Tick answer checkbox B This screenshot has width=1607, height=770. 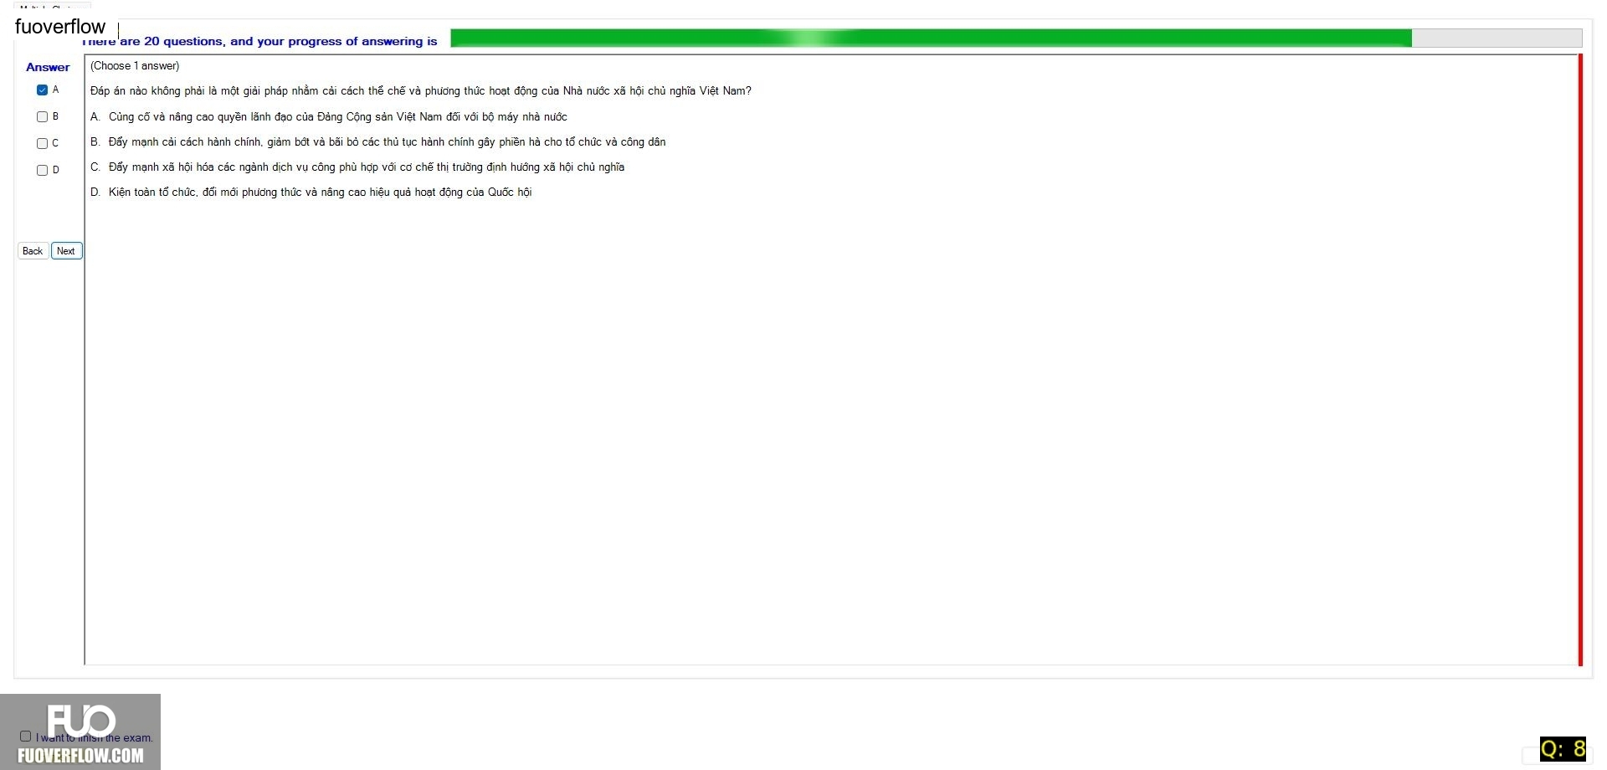point(42,117)
